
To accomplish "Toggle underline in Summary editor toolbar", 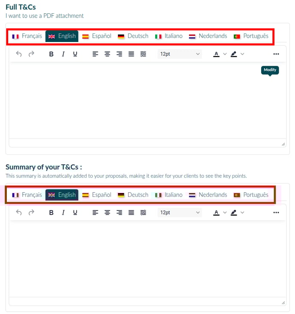I will tap(75, 212).
